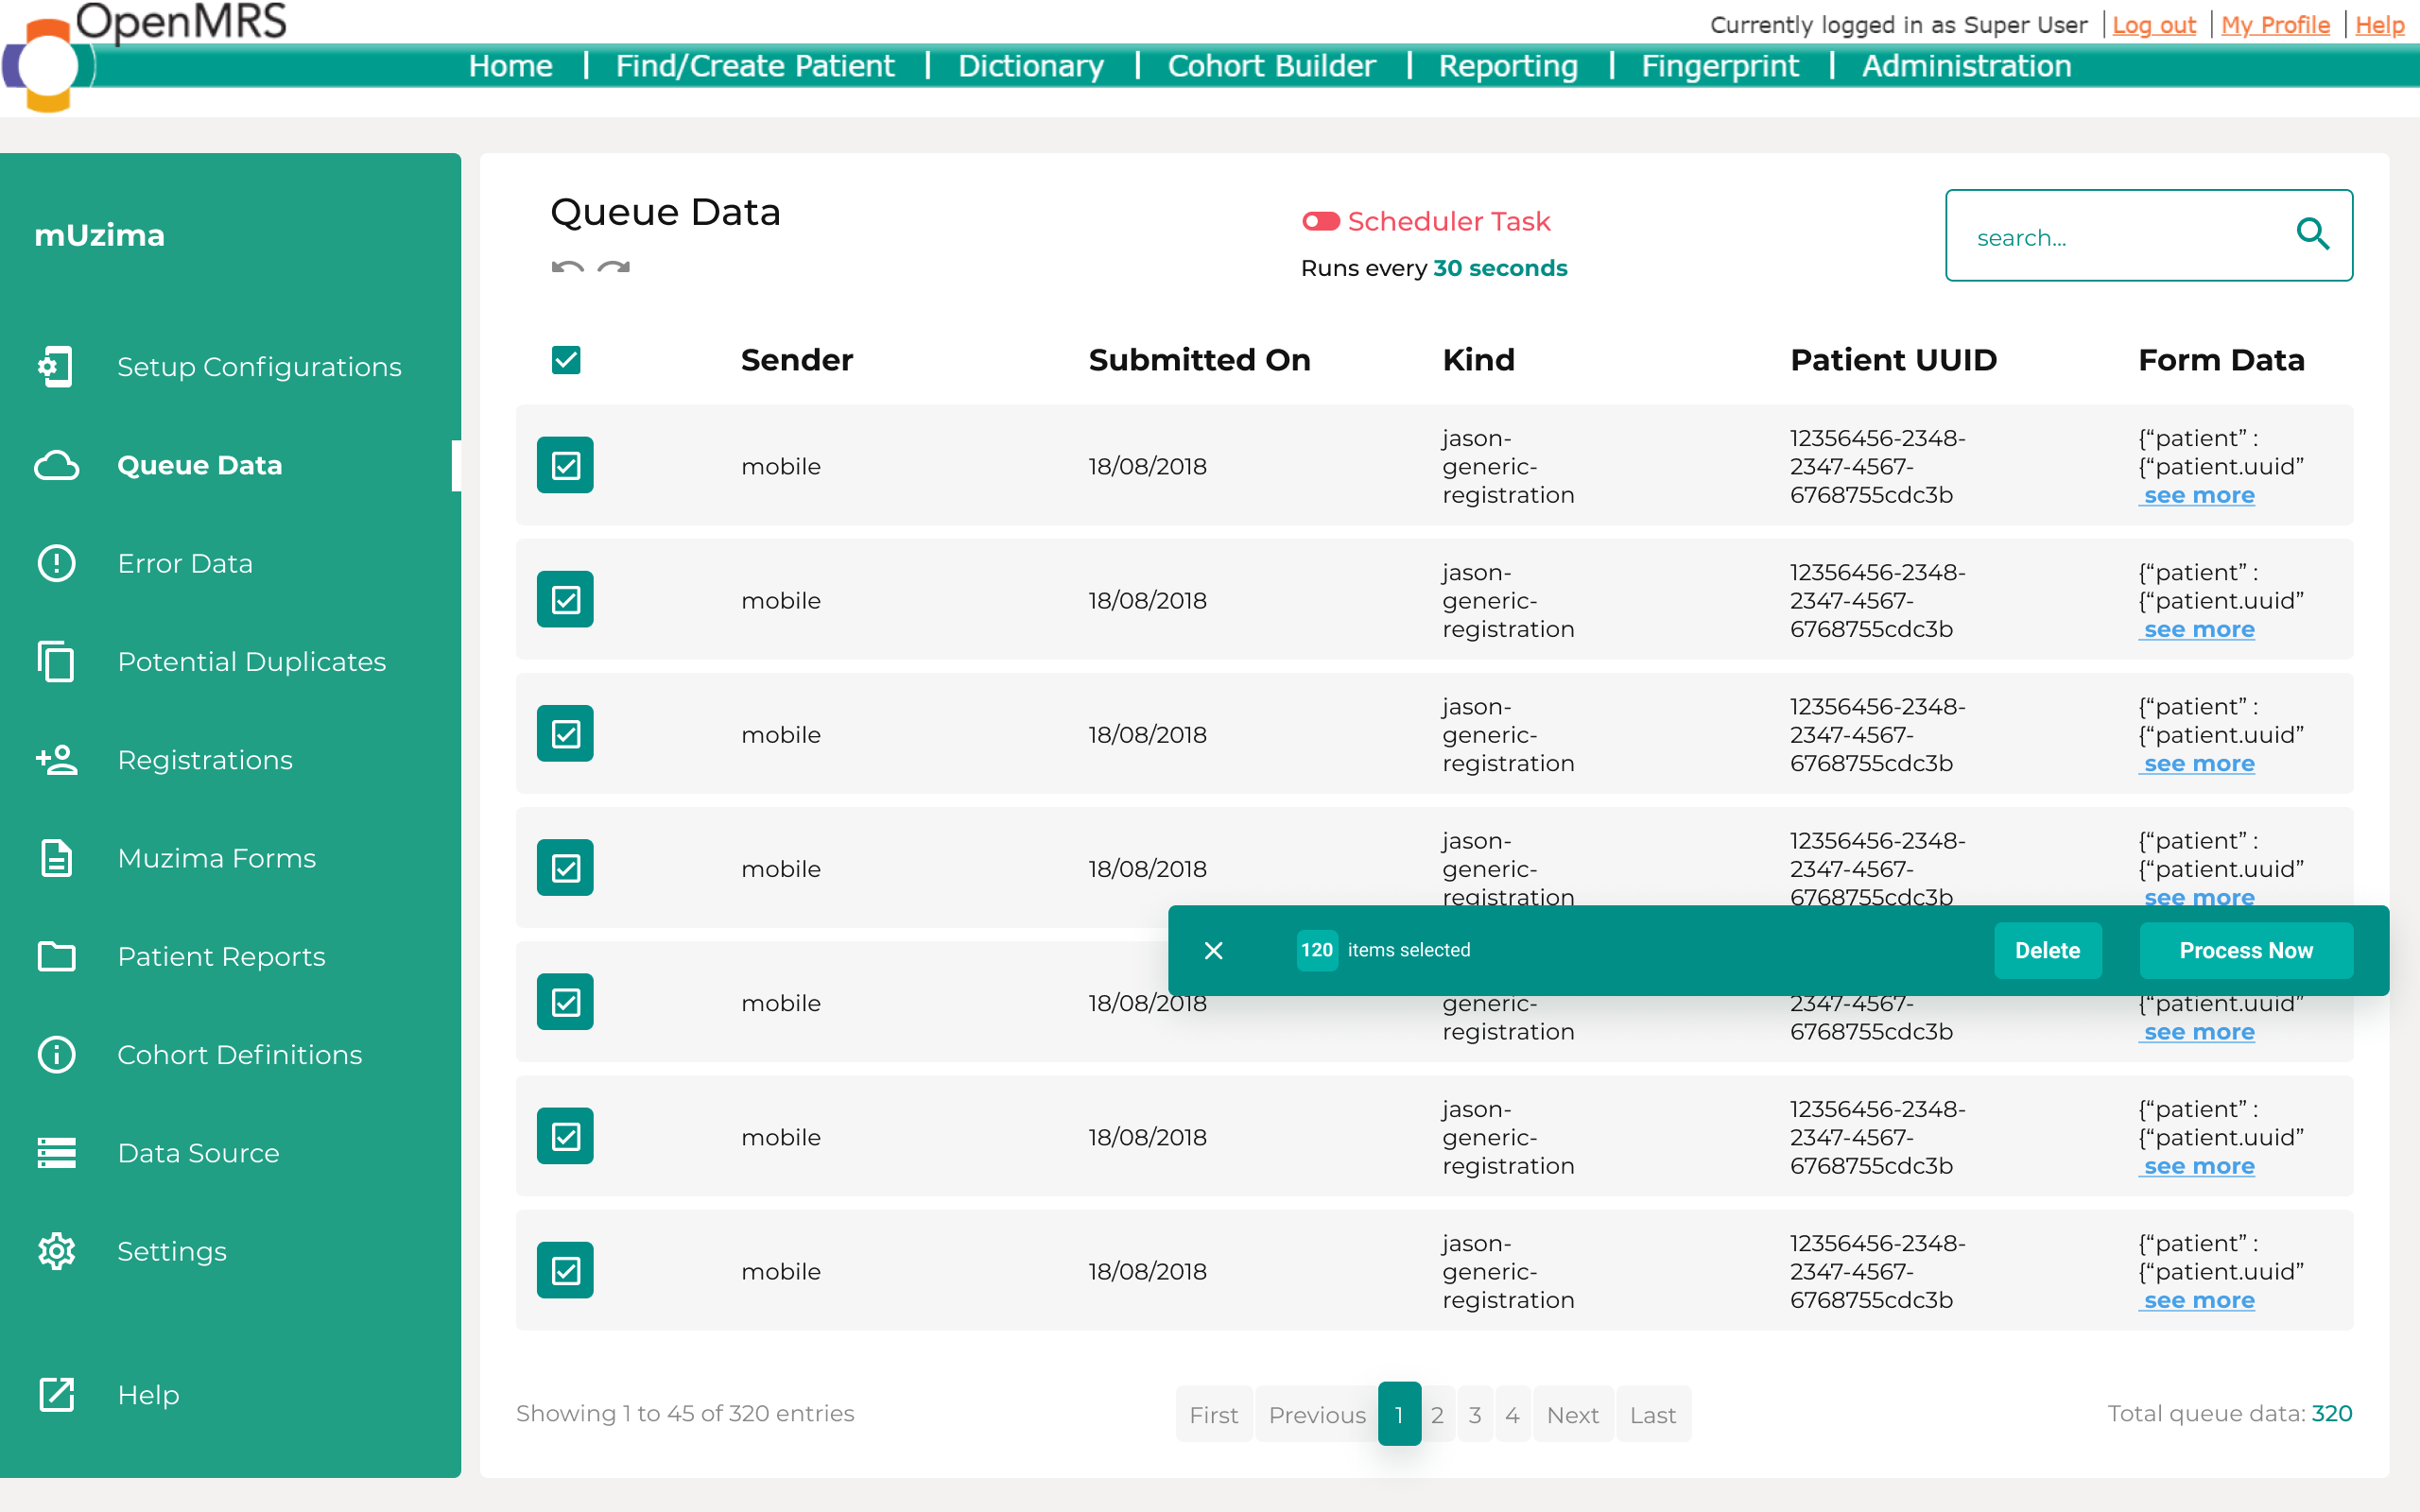This screenshot has height=1512, width=2420.
Task: Go to pagination page 4
Action: (1512, 1414)
